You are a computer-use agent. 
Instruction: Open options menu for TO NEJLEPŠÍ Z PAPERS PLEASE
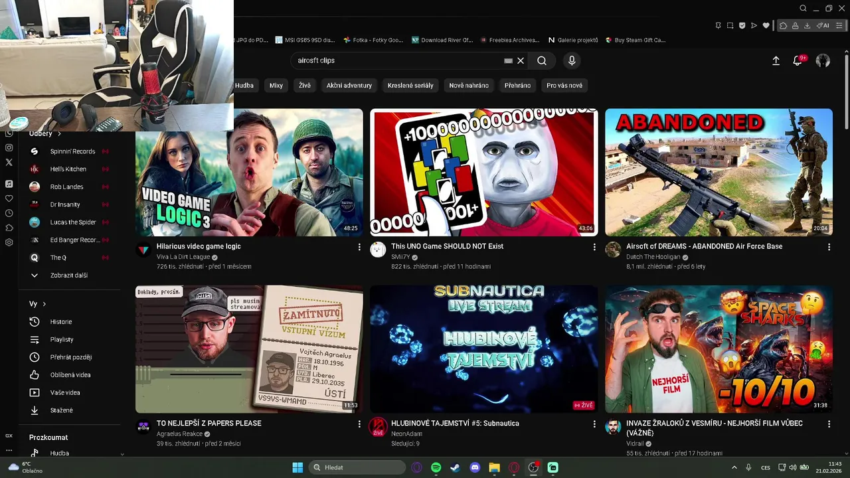click(359, 424)
